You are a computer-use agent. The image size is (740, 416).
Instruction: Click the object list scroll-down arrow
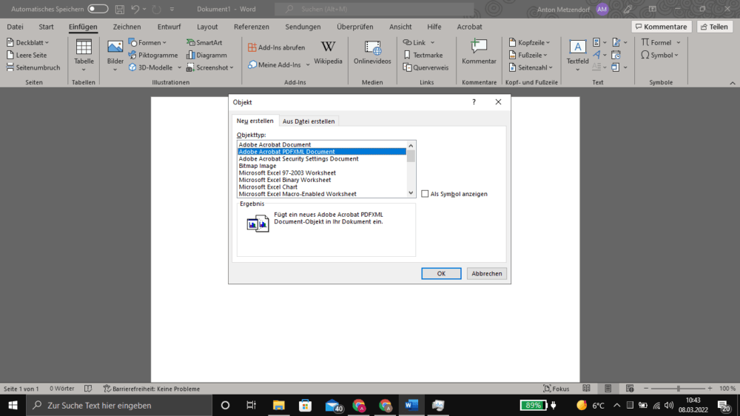(411, 193)
